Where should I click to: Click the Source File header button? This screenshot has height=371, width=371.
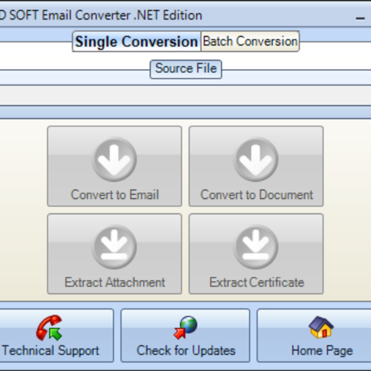[185, 68]
